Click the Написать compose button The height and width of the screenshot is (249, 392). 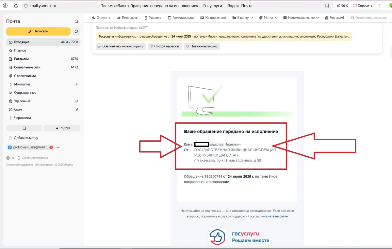point(38,31)
